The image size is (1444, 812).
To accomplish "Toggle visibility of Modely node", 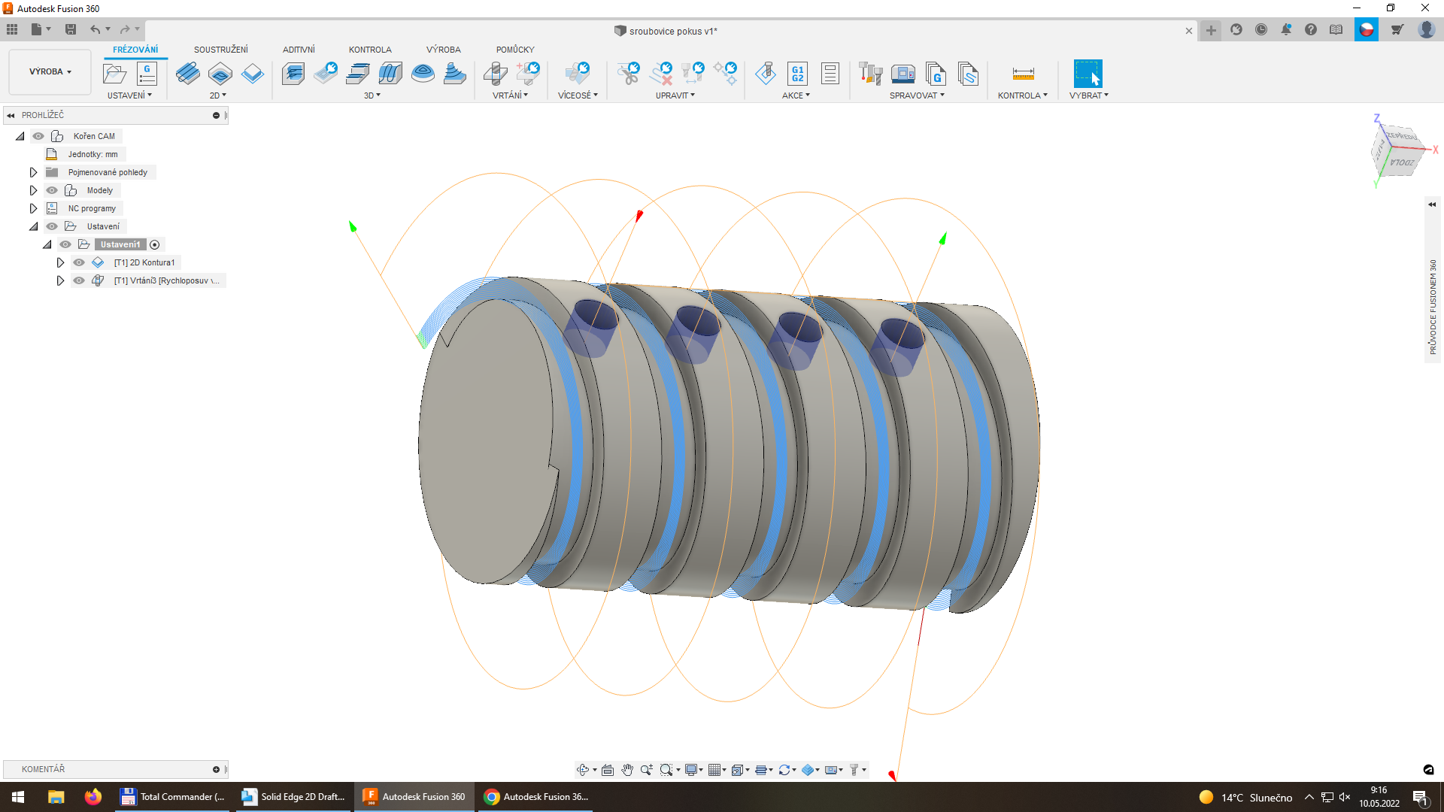I will 52,190.
